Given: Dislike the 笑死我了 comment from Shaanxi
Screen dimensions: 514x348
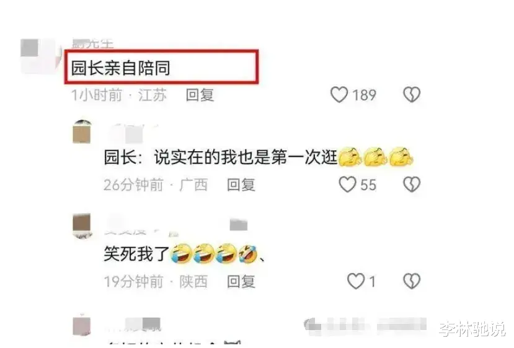Looking at the screenshot, I should [x=412, y=281].
